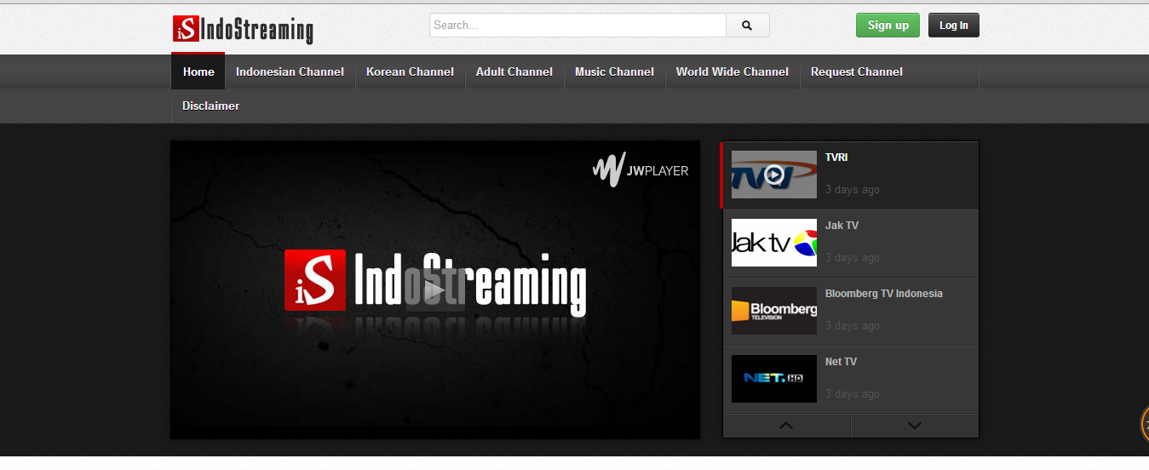Click '3 days ago' under TVRI
The height and width of the screenshot is (470, 1149).
[x=853, y=189]
